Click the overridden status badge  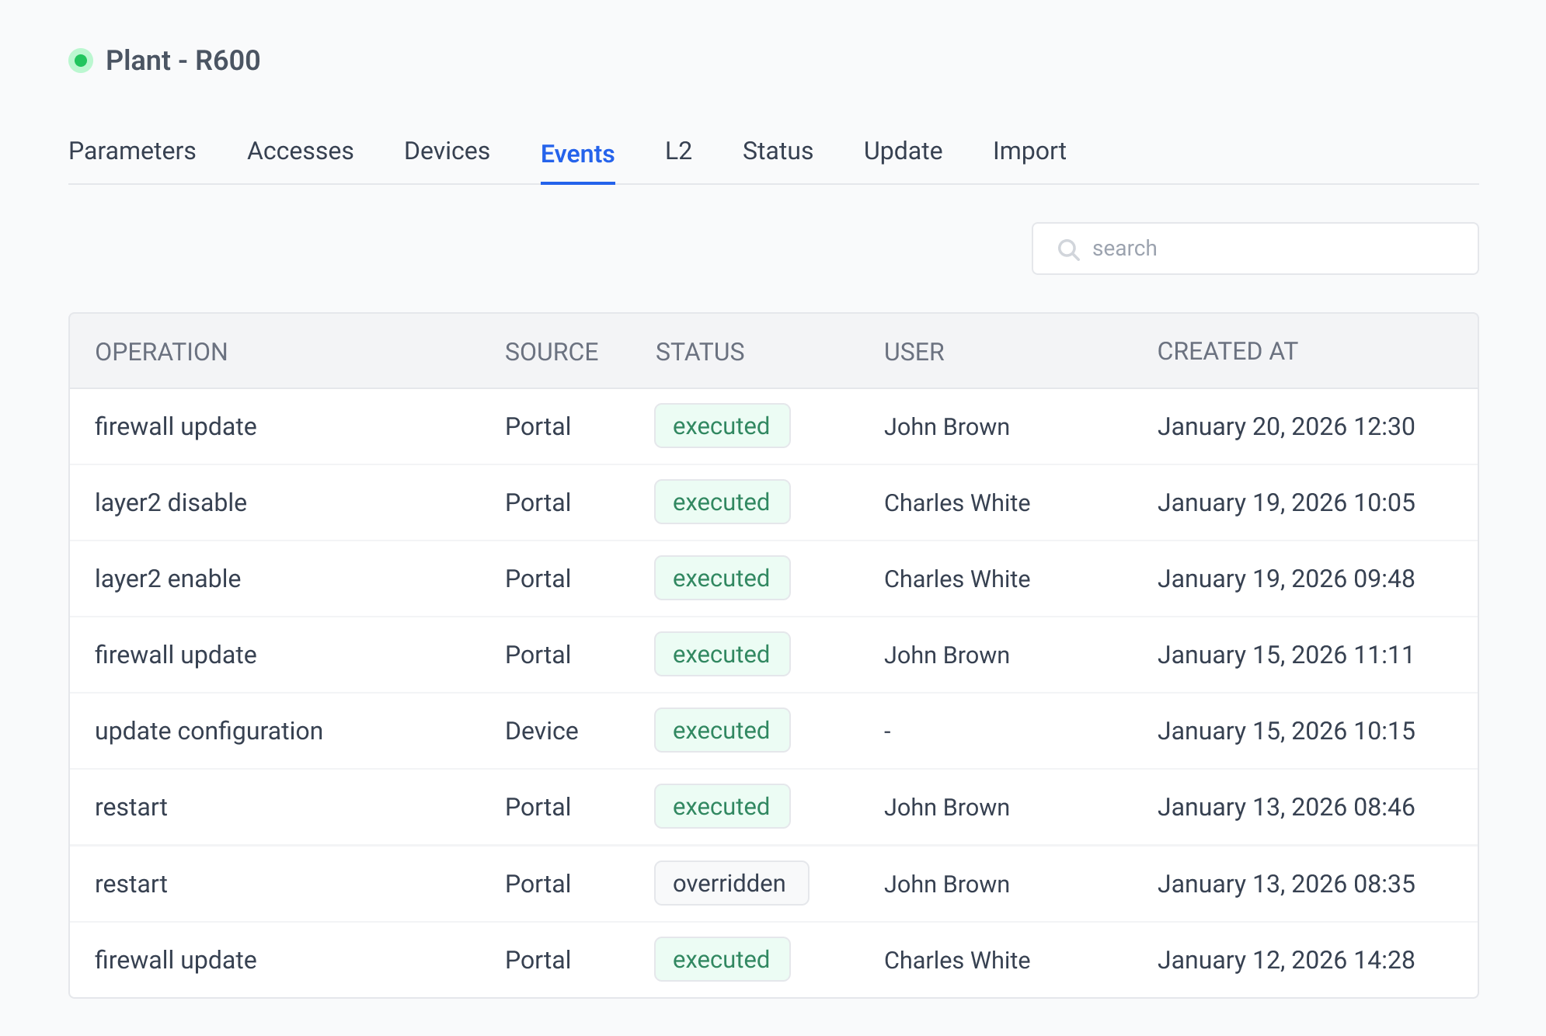tap(730, 884)
